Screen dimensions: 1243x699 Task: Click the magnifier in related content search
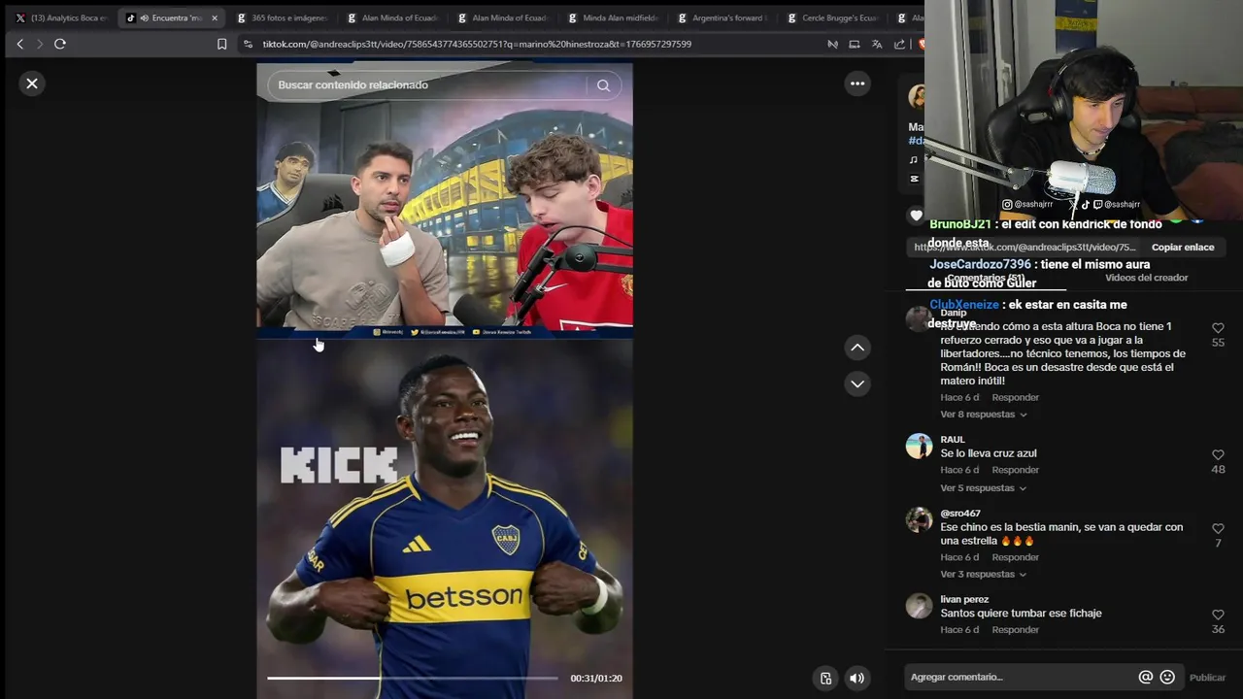(603, 85)
